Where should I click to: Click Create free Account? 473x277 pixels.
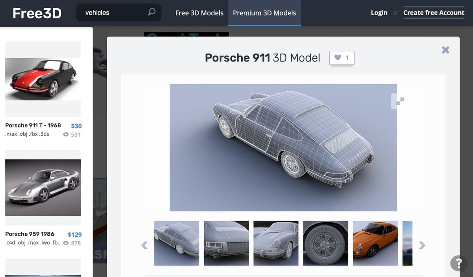coord(434,13)
